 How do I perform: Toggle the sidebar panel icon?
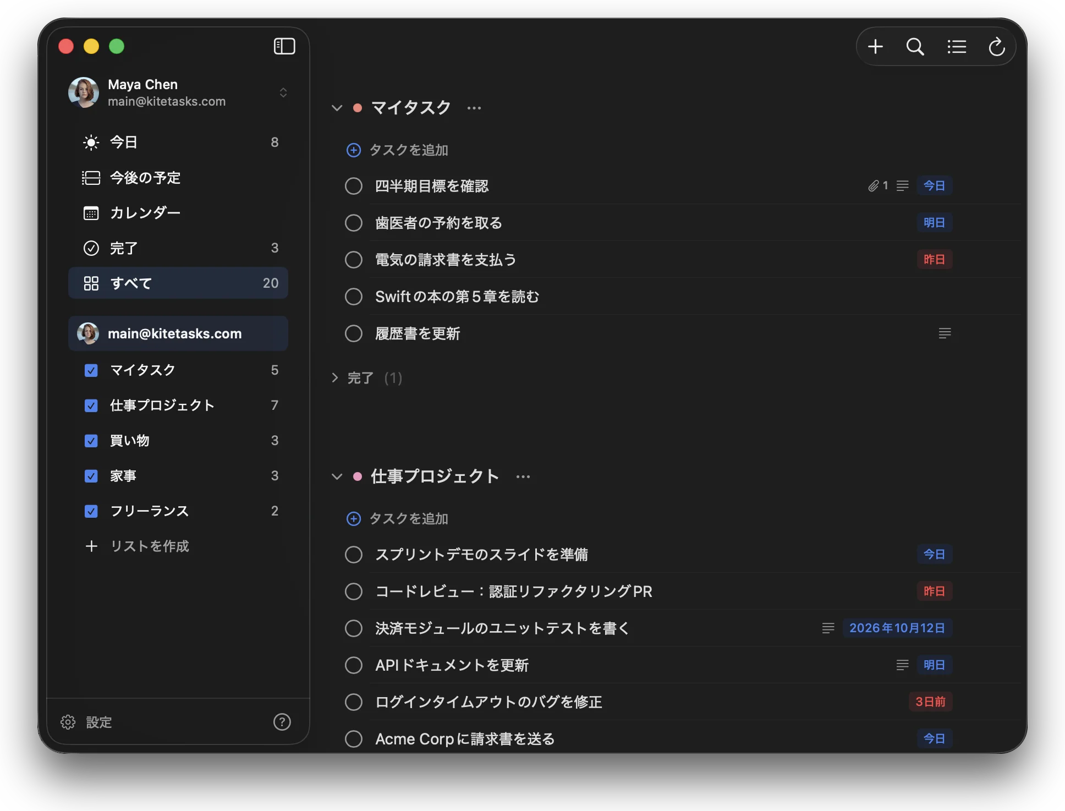coord(284,46)
